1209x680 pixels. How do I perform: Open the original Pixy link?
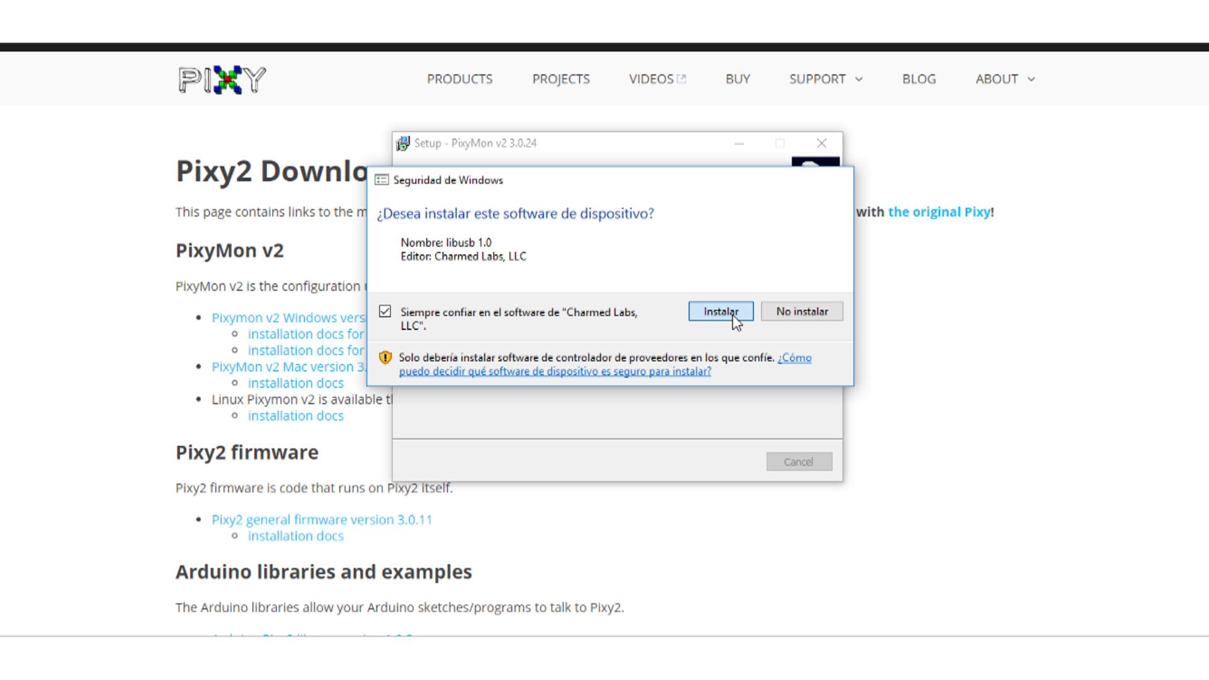coord(939,212)
